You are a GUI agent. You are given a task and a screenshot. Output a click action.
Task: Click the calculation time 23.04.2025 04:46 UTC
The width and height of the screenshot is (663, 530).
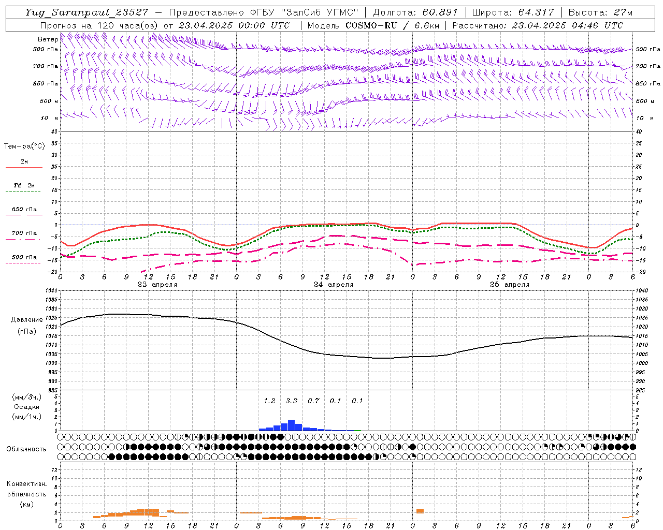tap(568, 25)
